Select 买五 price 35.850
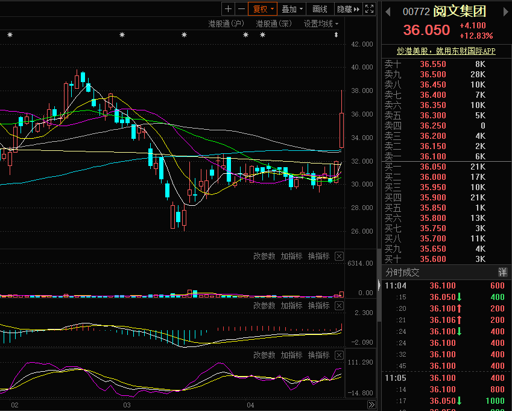Viewport: 512px width, 411px height. click(433, 208)
